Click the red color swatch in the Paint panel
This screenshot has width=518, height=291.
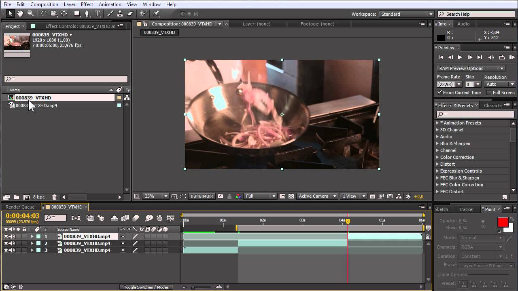(x=503, y=222)
